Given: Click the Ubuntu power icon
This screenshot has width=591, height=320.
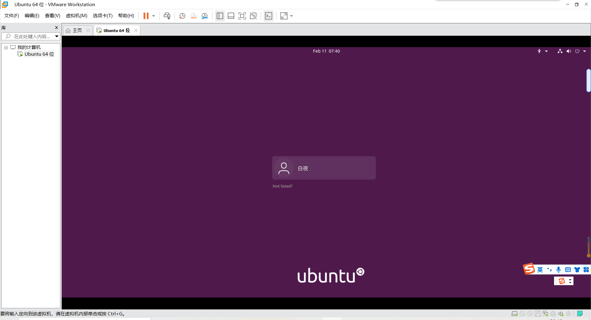Looking at the screenshot, I should pos(577,51).
